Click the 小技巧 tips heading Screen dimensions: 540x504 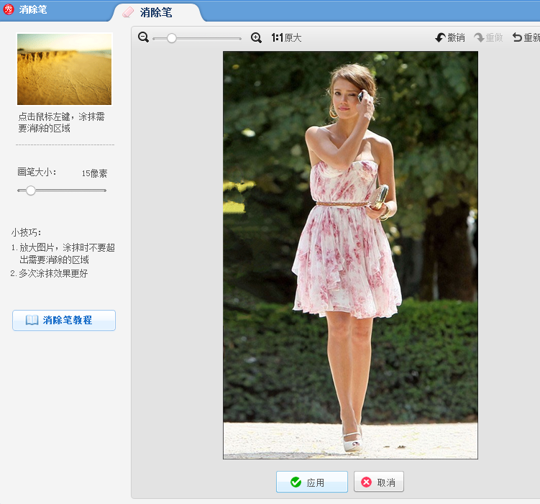click(26, 233)
